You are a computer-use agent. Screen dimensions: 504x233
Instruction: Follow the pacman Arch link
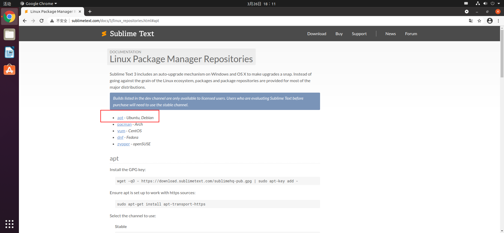(124, 124)
